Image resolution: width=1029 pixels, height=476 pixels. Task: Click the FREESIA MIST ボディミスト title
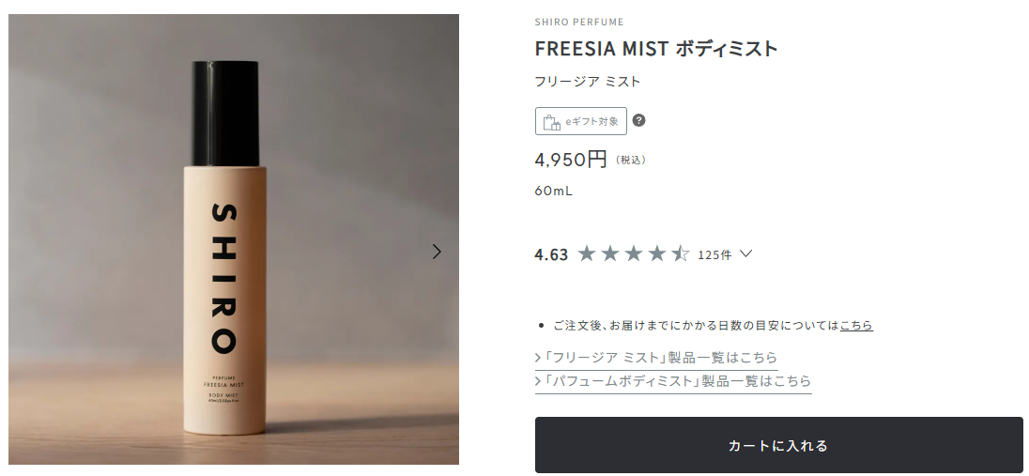tap(656, 49)
